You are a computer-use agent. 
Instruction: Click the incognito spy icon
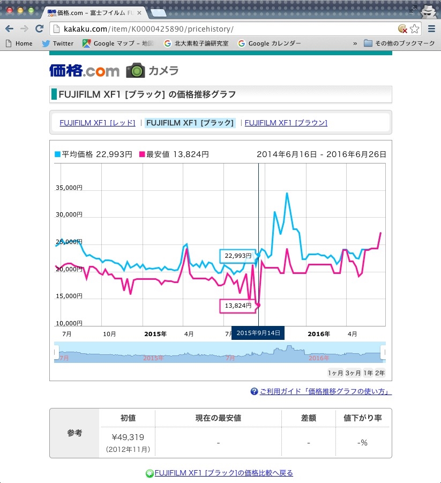click(429, 12)
